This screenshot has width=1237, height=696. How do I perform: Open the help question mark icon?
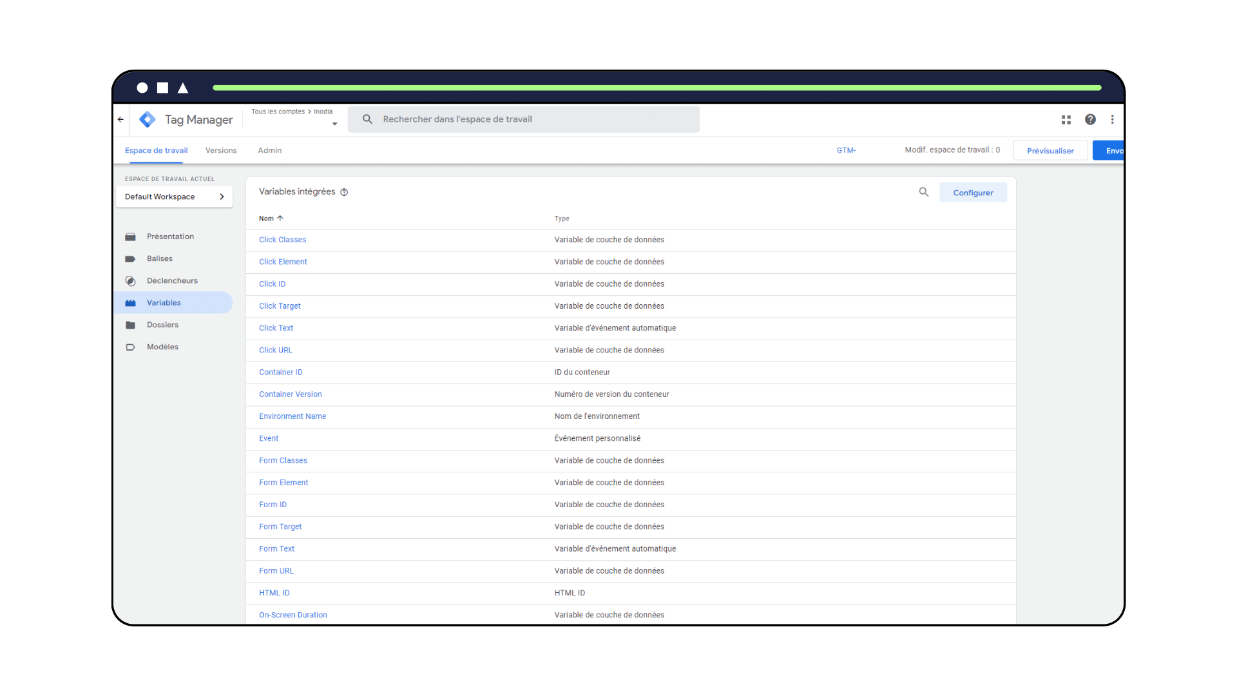(1090, 119)
